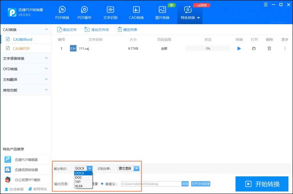Open the 特色转换 dropdown arrow
This screenshot has width=293, height=194.
[x=198, y=18]
